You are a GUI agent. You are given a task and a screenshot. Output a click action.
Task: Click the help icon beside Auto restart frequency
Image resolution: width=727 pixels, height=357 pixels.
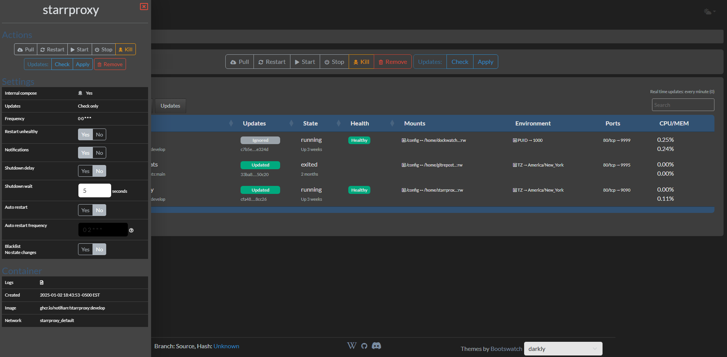tap(131, 230)
